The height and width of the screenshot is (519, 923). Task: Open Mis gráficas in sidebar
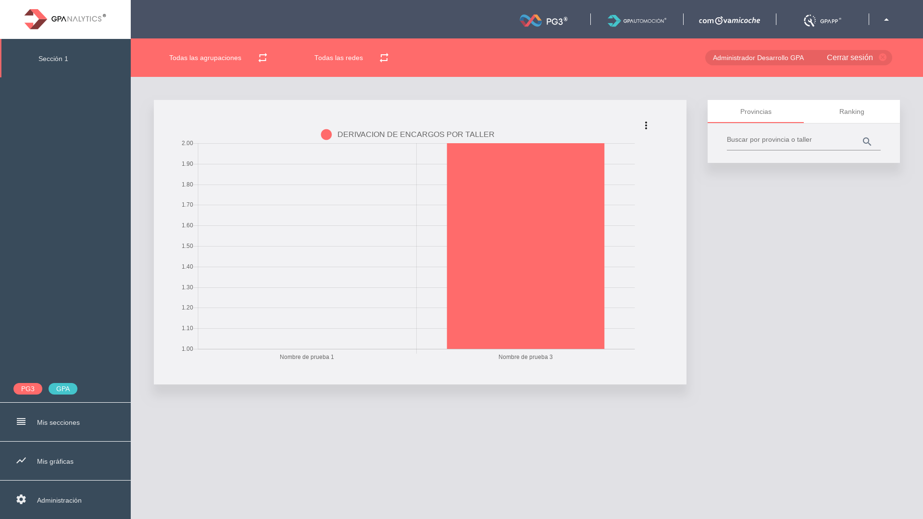coord(55,461)
